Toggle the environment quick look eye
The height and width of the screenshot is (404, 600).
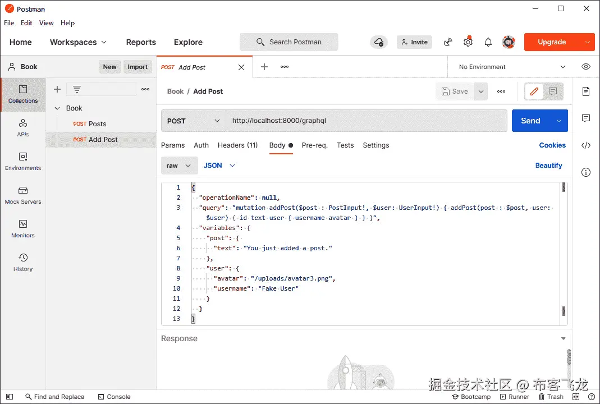[x=586, y=66]
